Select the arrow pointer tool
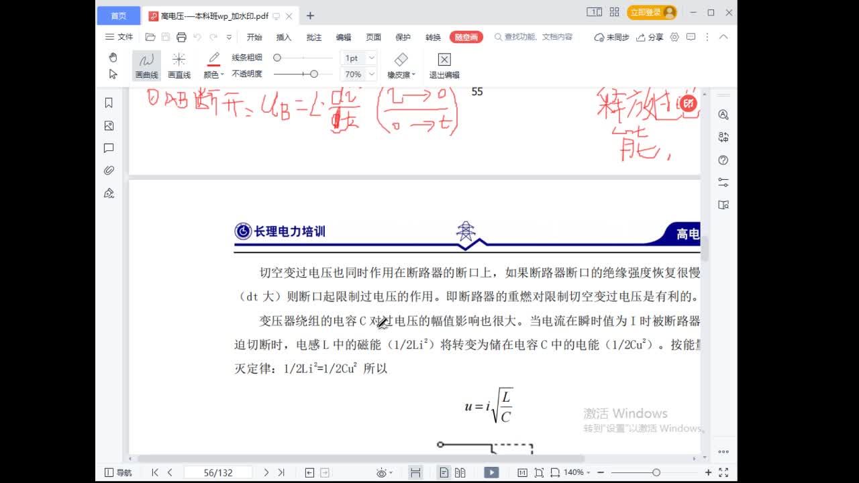The height and width of the screenshot is (483, 859). click(113, 74)
